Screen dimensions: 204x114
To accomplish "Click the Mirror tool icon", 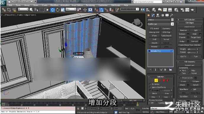I will pyautogui.click(x=143, y=10).
